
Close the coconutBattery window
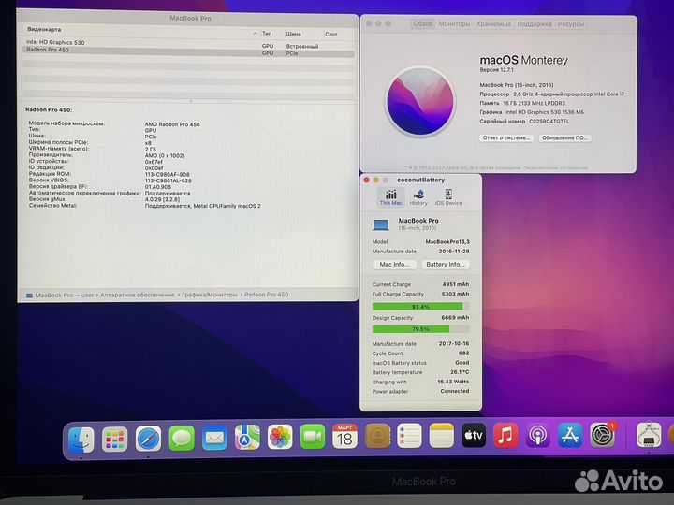[367, 180]
